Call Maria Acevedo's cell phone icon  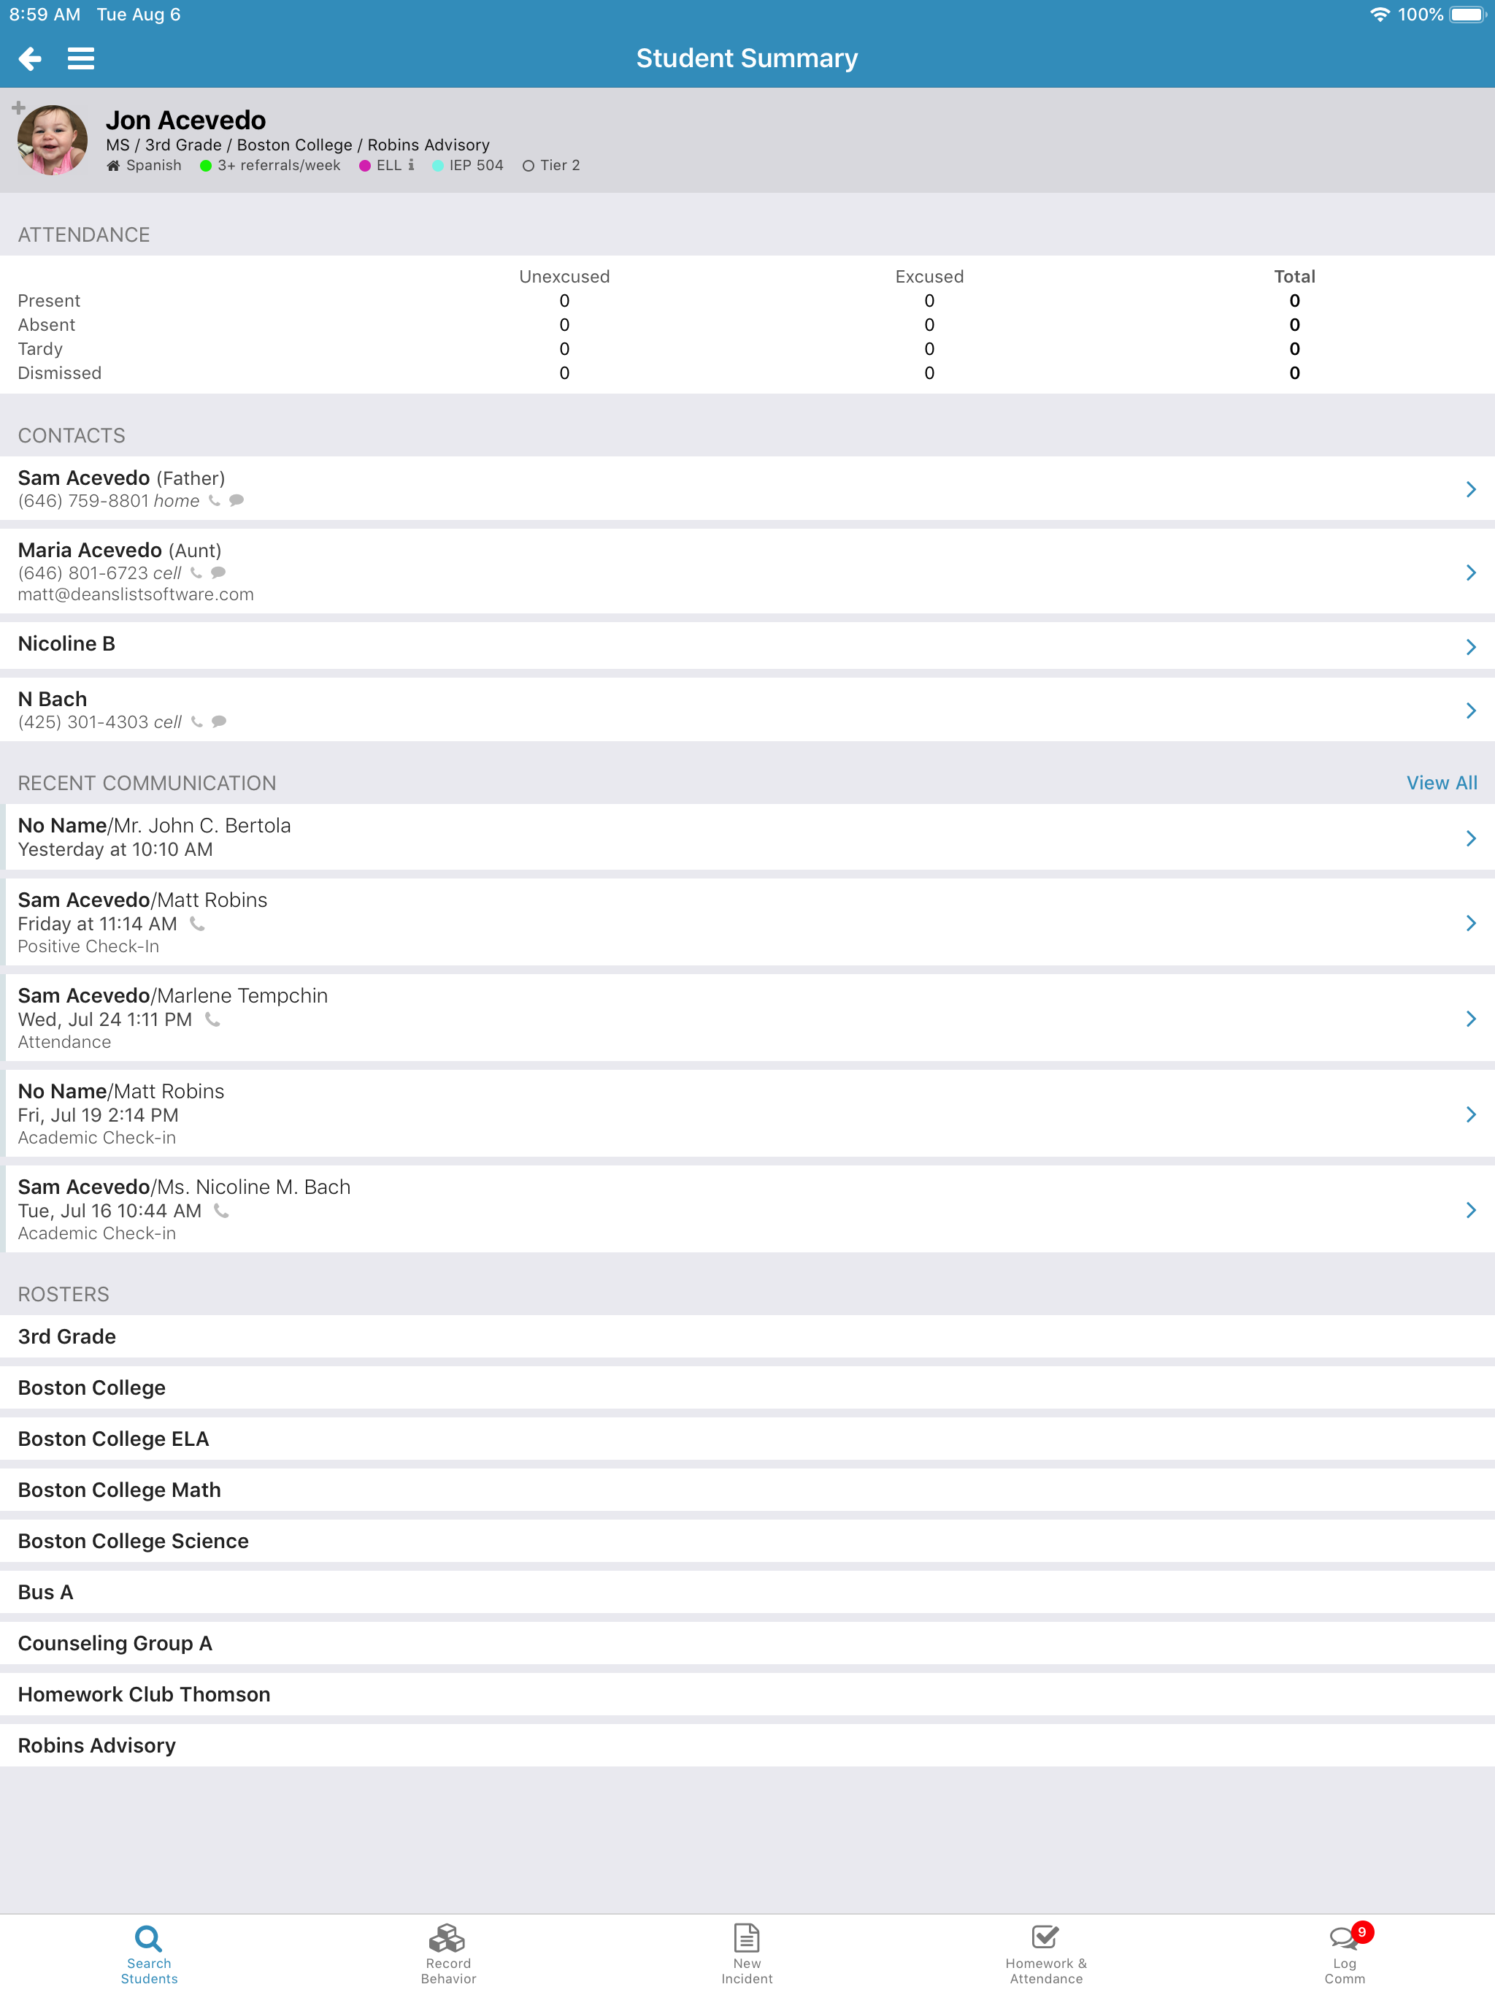[x=196, y=573]
